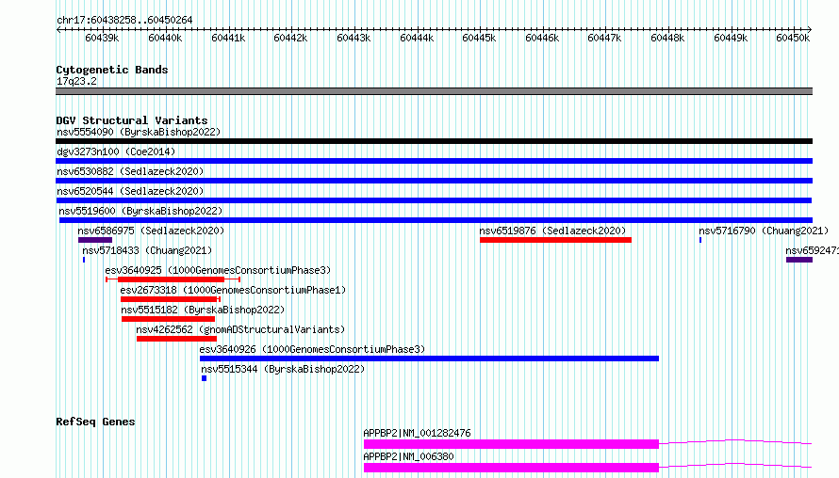Screen dimensions: 839x478
Task: Click the red esv2673318 variant bar
Action: [x=170, y=299]
